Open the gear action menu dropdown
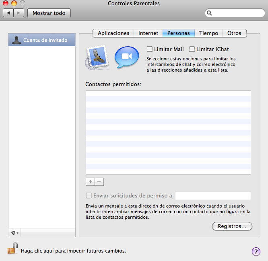Image resolution: width=268 pixels, height=261 pixels. tap(15, 233)
